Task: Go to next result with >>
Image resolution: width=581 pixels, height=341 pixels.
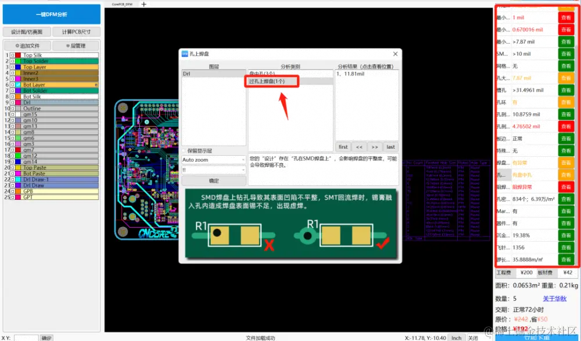Action: point(375,147)
